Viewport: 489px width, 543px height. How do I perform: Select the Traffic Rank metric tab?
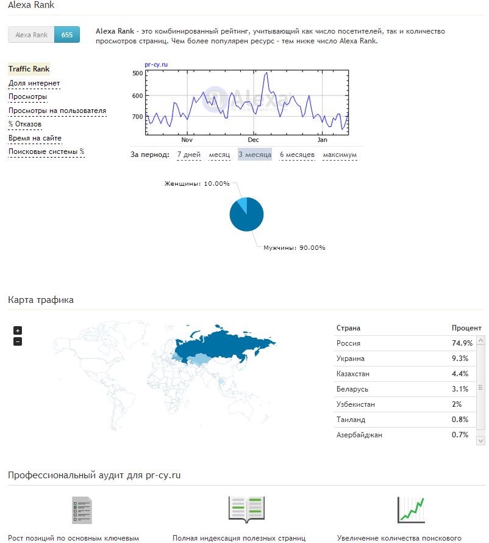(x=29, y=70)
